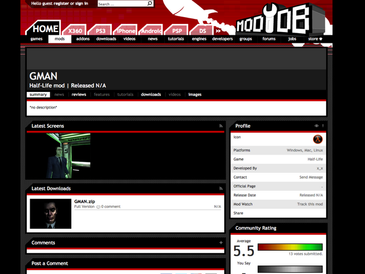Open Latest Screens RSS feed icon
The width and height of the screenshot is (365, 274).
pyautogui.click(x=221, y=126)
